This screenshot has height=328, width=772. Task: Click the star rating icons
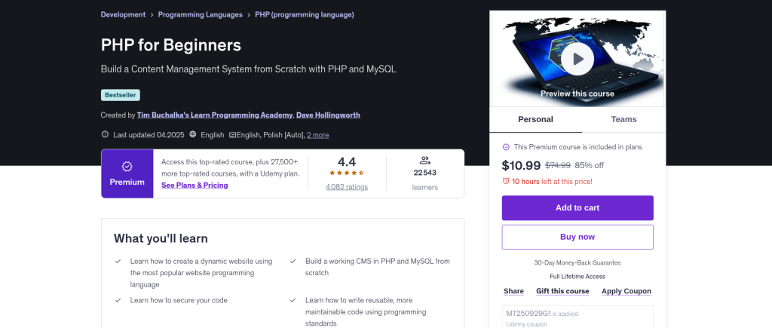(347, 173)
